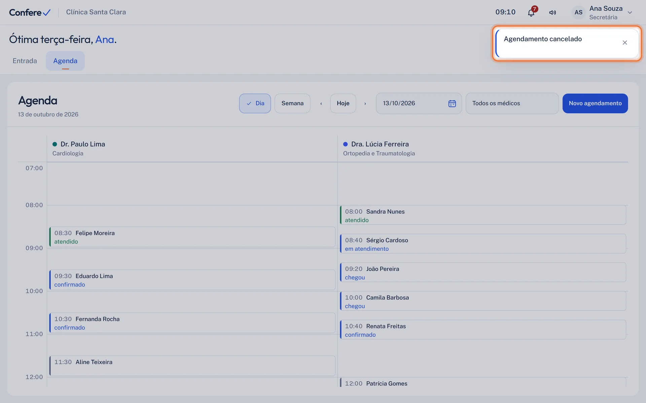Screen dimensions: 646x403
Task: Open Aline Teixeira 11:30 appointment
Action: tap(192, 366)
